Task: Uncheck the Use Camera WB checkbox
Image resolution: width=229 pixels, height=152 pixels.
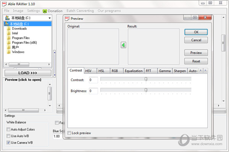Action: click(x=8, y=142)
